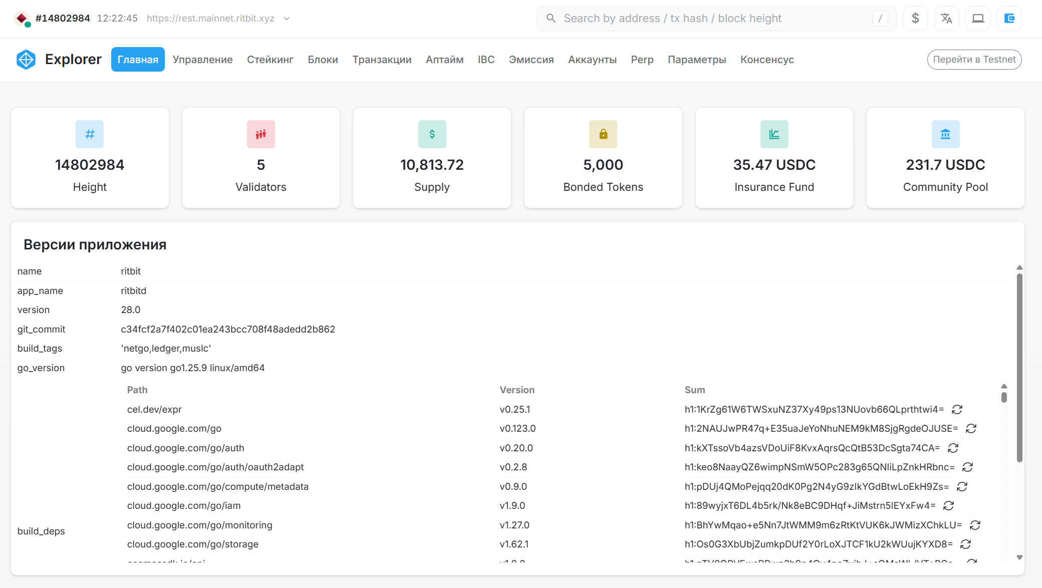Click the Insurance Fund chart icon
This screenshot has width=1042, height=588.
click(774, 134)
